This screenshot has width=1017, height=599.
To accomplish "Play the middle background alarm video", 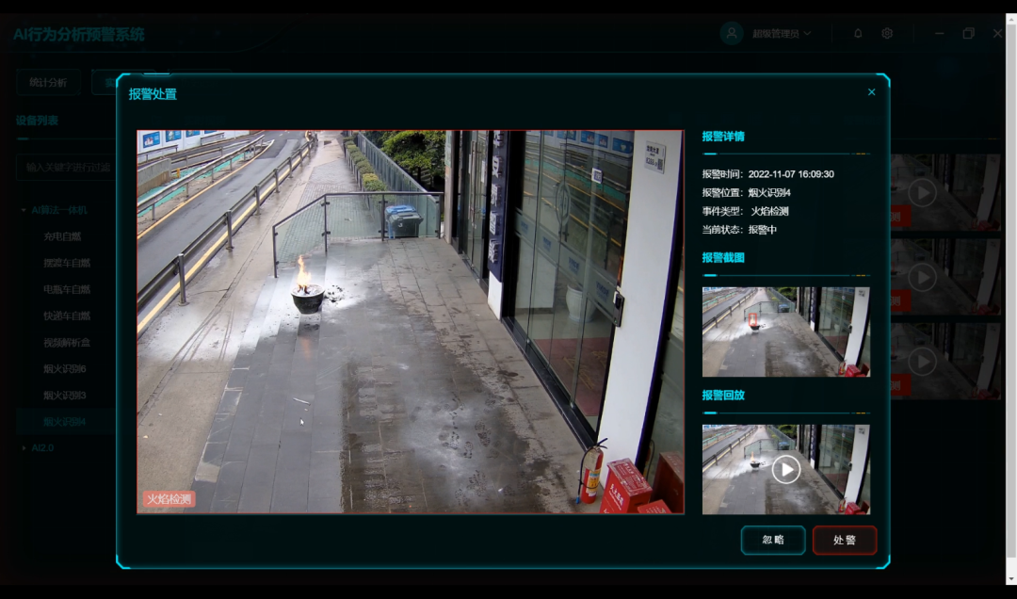I will point(922,277).
